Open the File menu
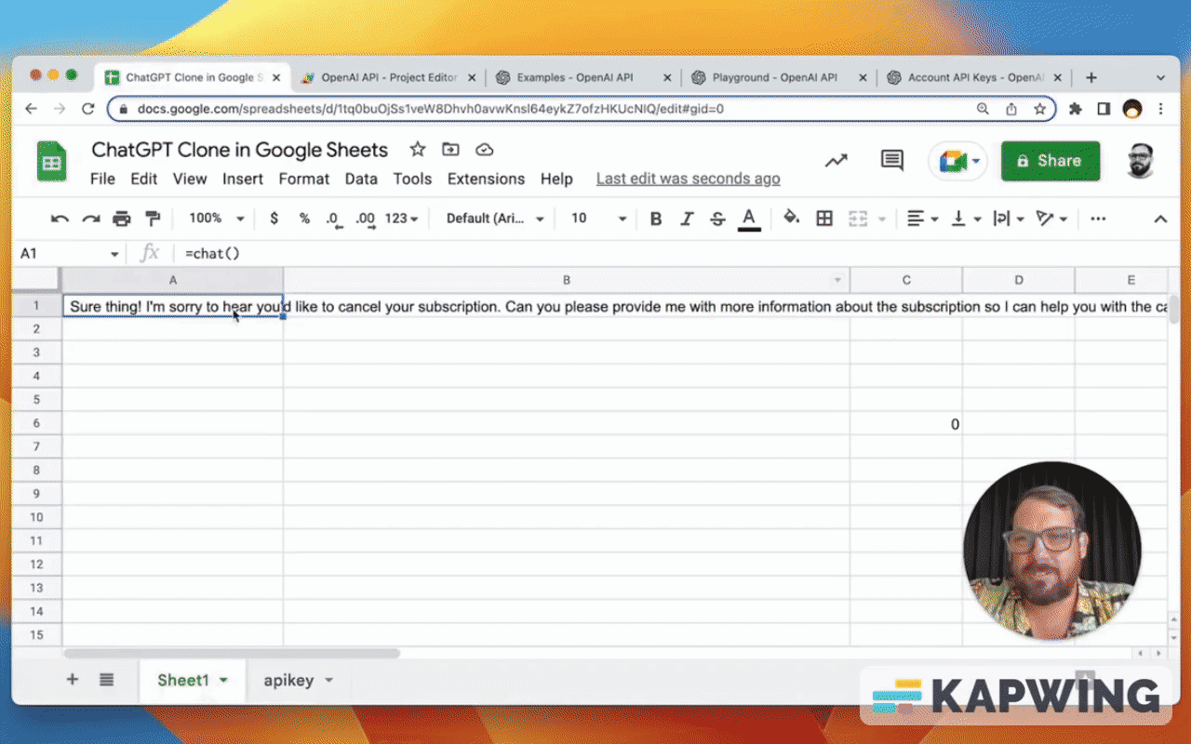The height and width of the screenshot is (744, 1191). click(x=102, y=179)
